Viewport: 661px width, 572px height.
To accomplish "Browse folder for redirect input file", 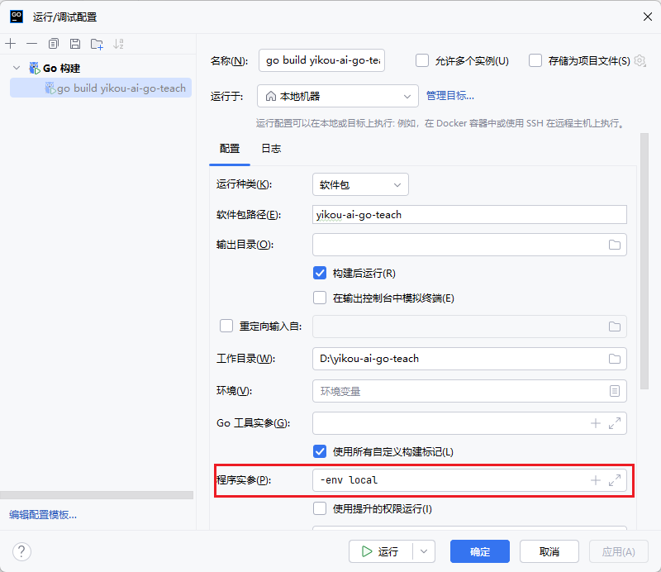I will [614, 327].
